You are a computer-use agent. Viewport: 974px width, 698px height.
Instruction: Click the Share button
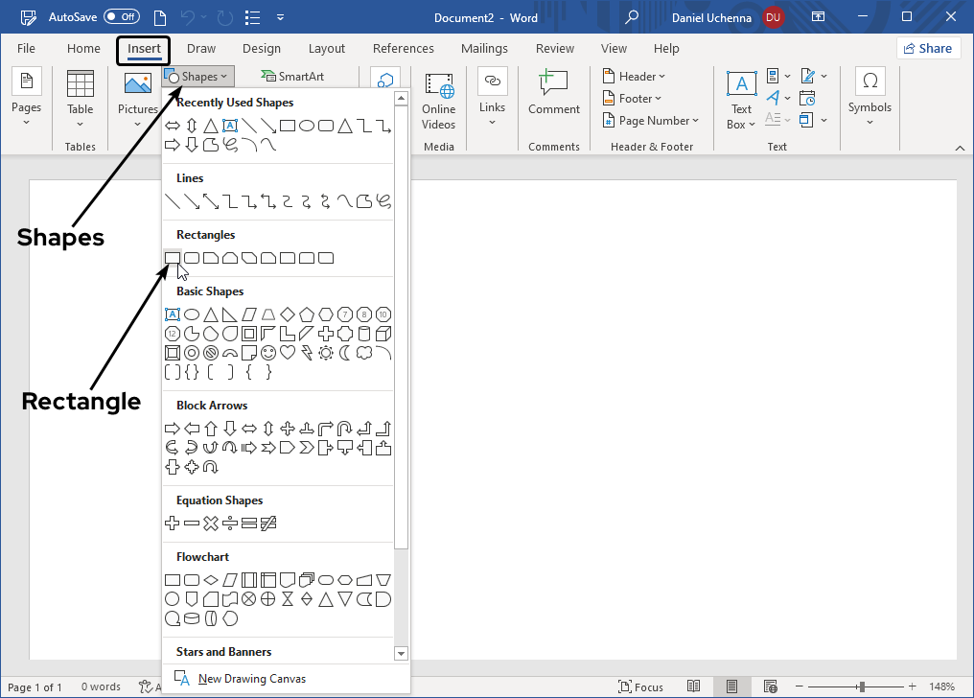tap(928, 49)
